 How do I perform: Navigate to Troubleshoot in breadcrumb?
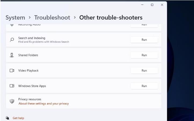point(52,17)
